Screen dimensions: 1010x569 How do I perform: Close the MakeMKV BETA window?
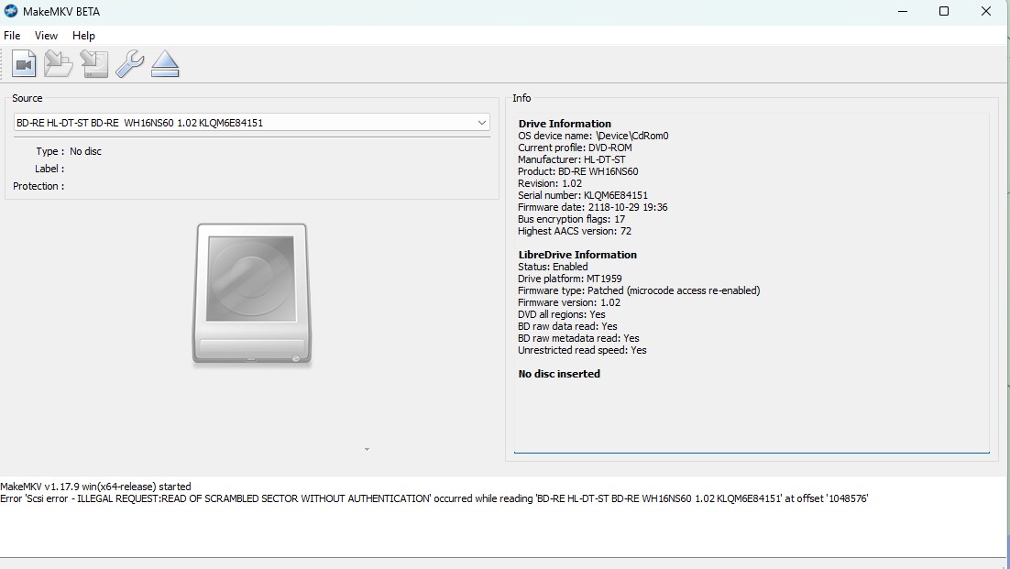[985, 12]
